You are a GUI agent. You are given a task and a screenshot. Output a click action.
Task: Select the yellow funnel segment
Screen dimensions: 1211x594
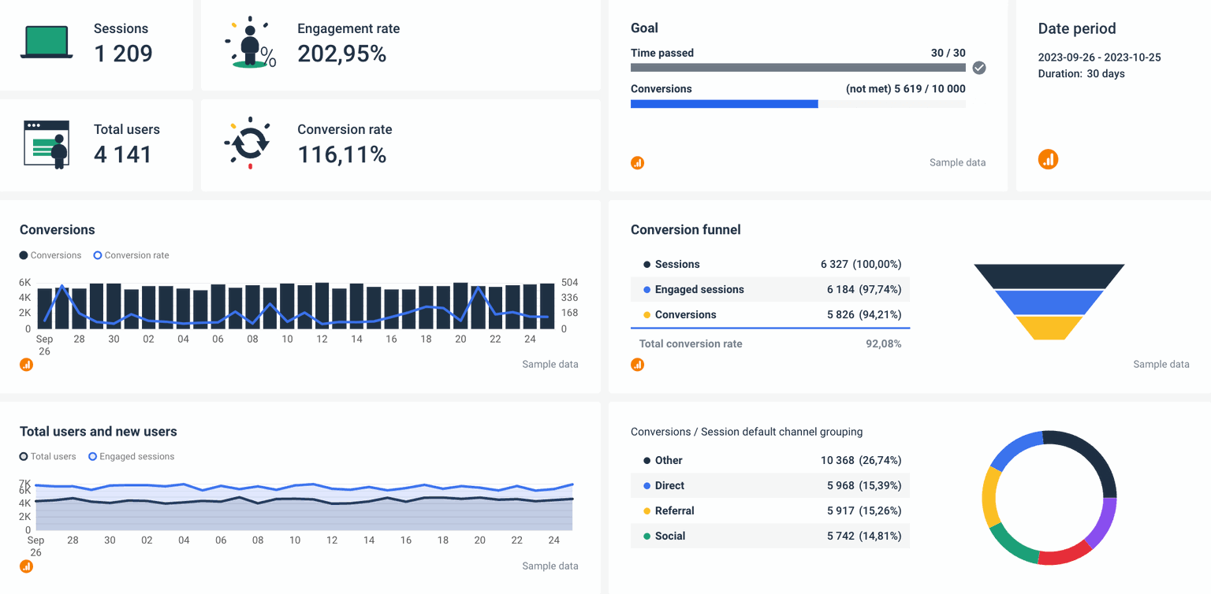click(1048, 327)
